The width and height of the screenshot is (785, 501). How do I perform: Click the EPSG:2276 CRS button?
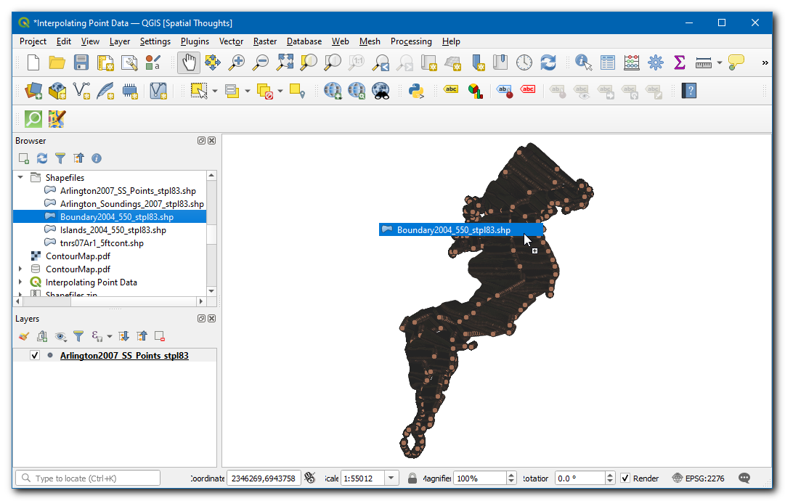pos(699,478)
